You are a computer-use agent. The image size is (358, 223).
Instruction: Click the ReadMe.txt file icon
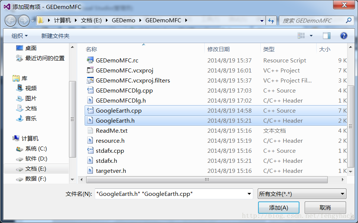[x=90, y=130]
